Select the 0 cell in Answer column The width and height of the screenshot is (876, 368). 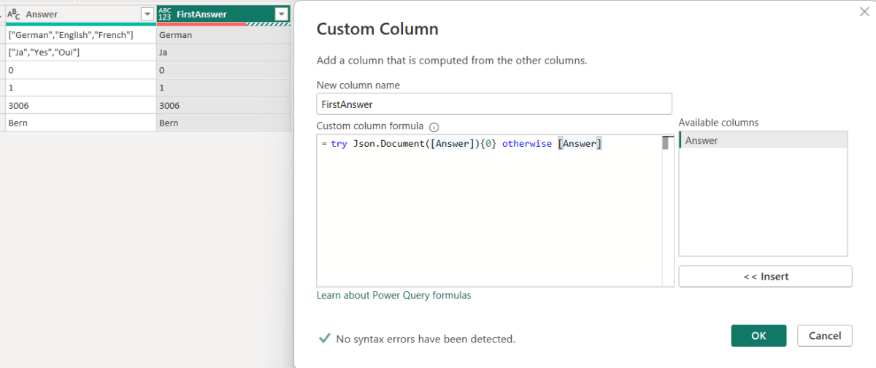(80, 70)
